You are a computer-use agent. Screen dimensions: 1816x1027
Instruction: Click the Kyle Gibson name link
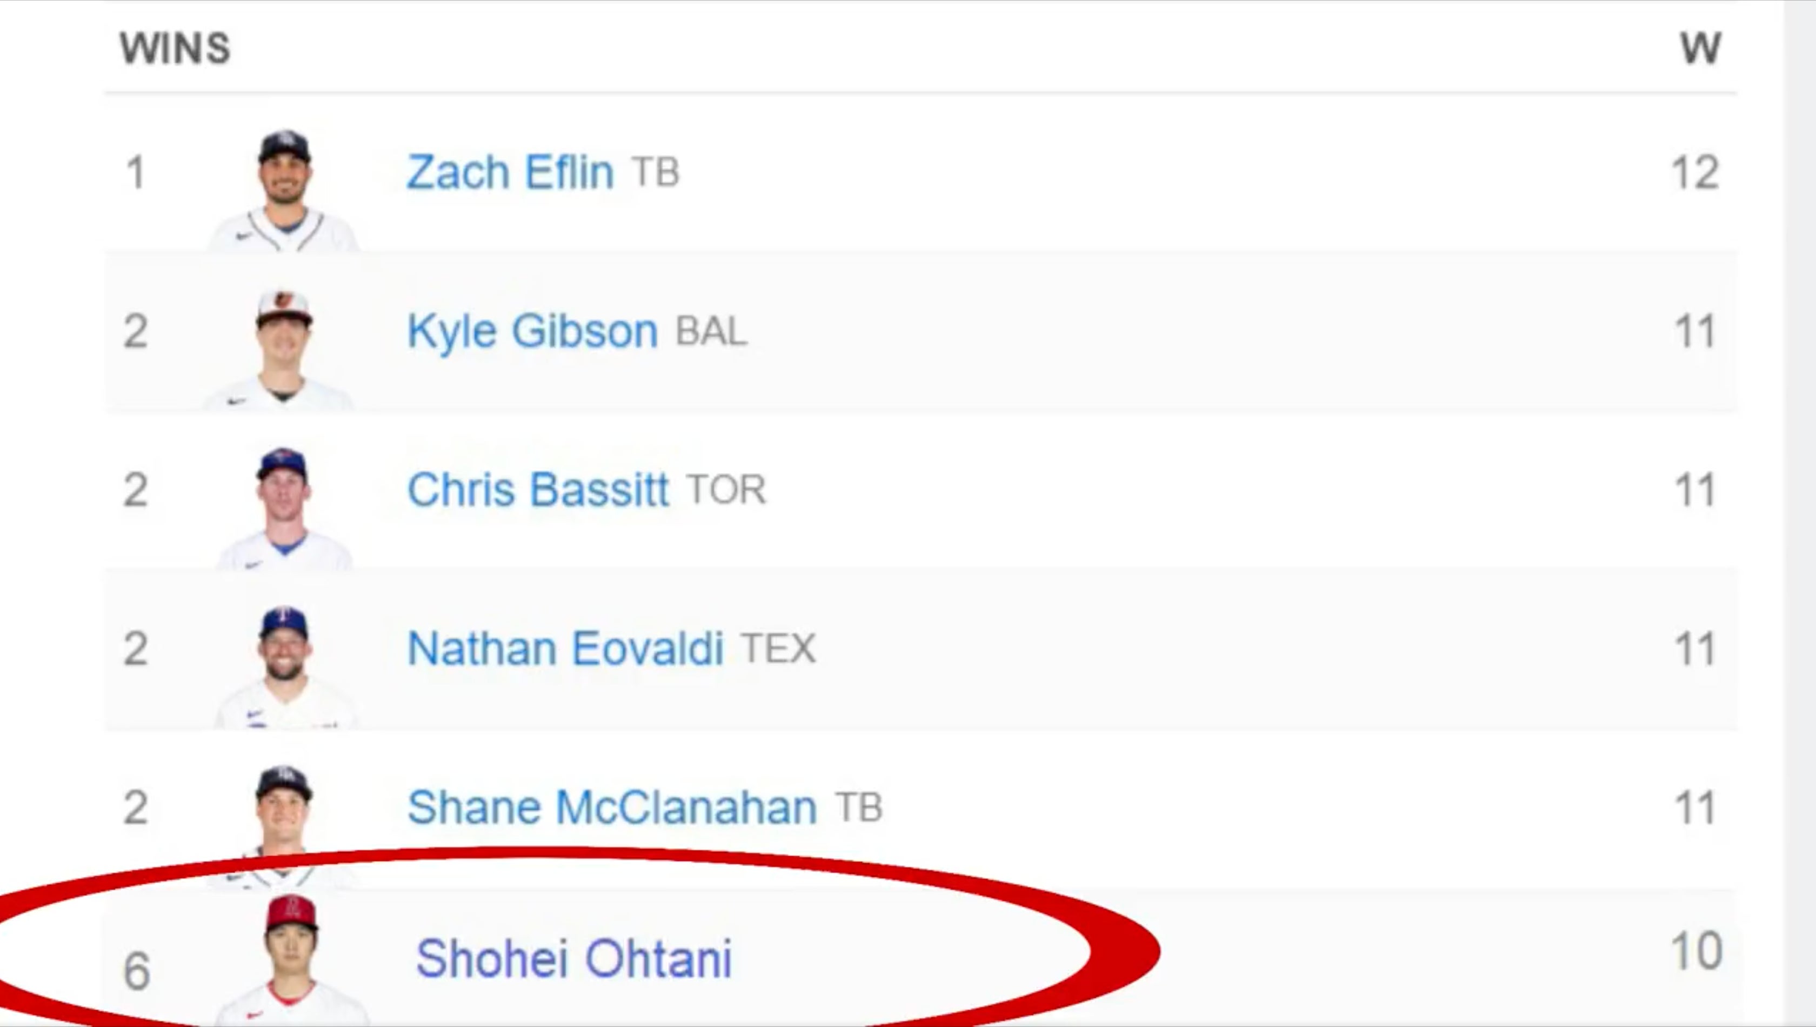[532, 331]
